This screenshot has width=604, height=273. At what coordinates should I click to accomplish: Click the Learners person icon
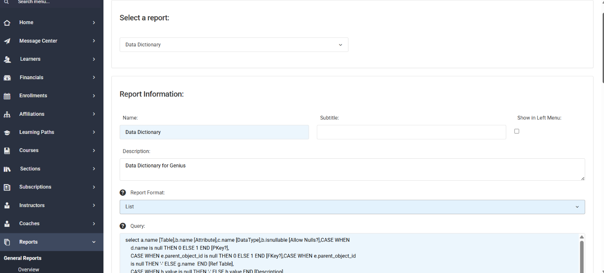7,59
